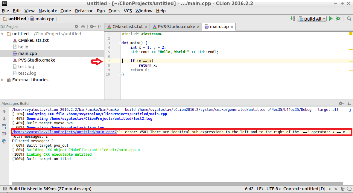The width and height of the screenshot is (353, 193).
Task: Follow the main.cpp:7 error link
Action: click(64, 132)
